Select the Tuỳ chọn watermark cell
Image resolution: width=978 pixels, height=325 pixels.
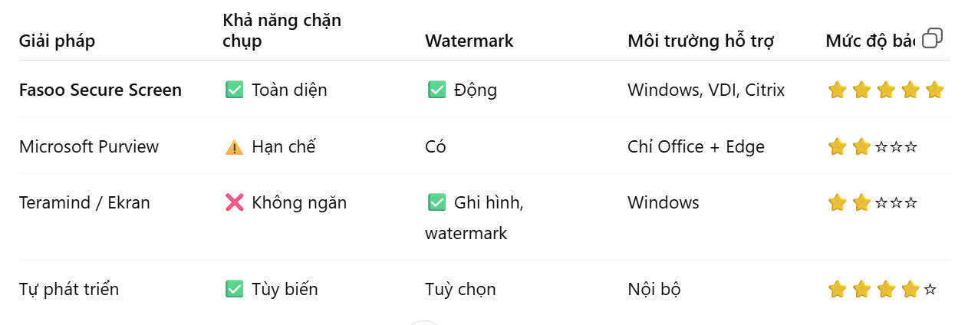click(460, 289)
